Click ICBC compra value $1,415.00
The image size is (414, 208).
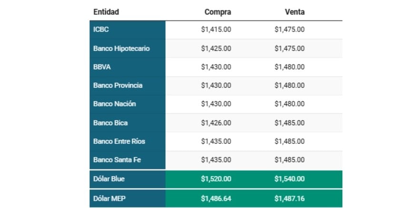click(x=216, y=29)
